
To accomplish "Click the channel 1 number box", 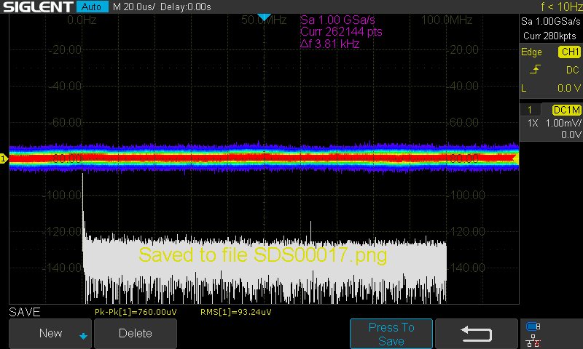I will [x=530, y=110].
